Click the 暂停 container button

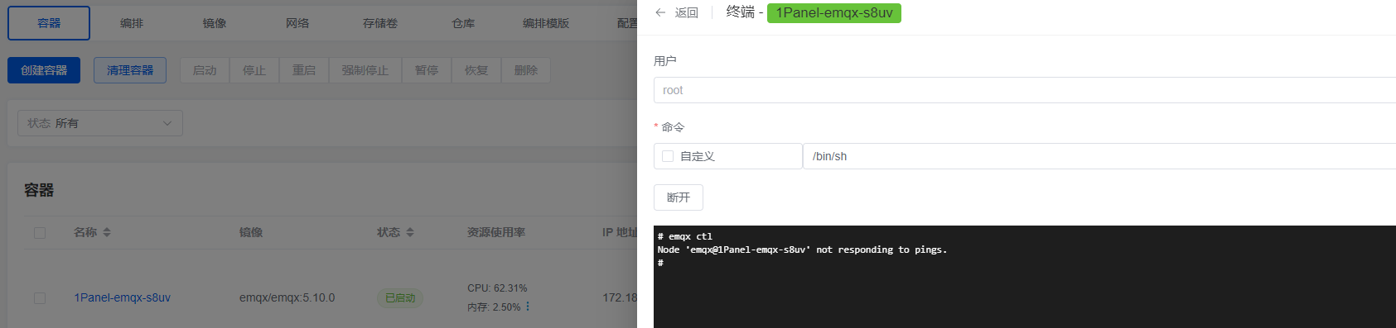pyautogui.click(x=427, y=70)
